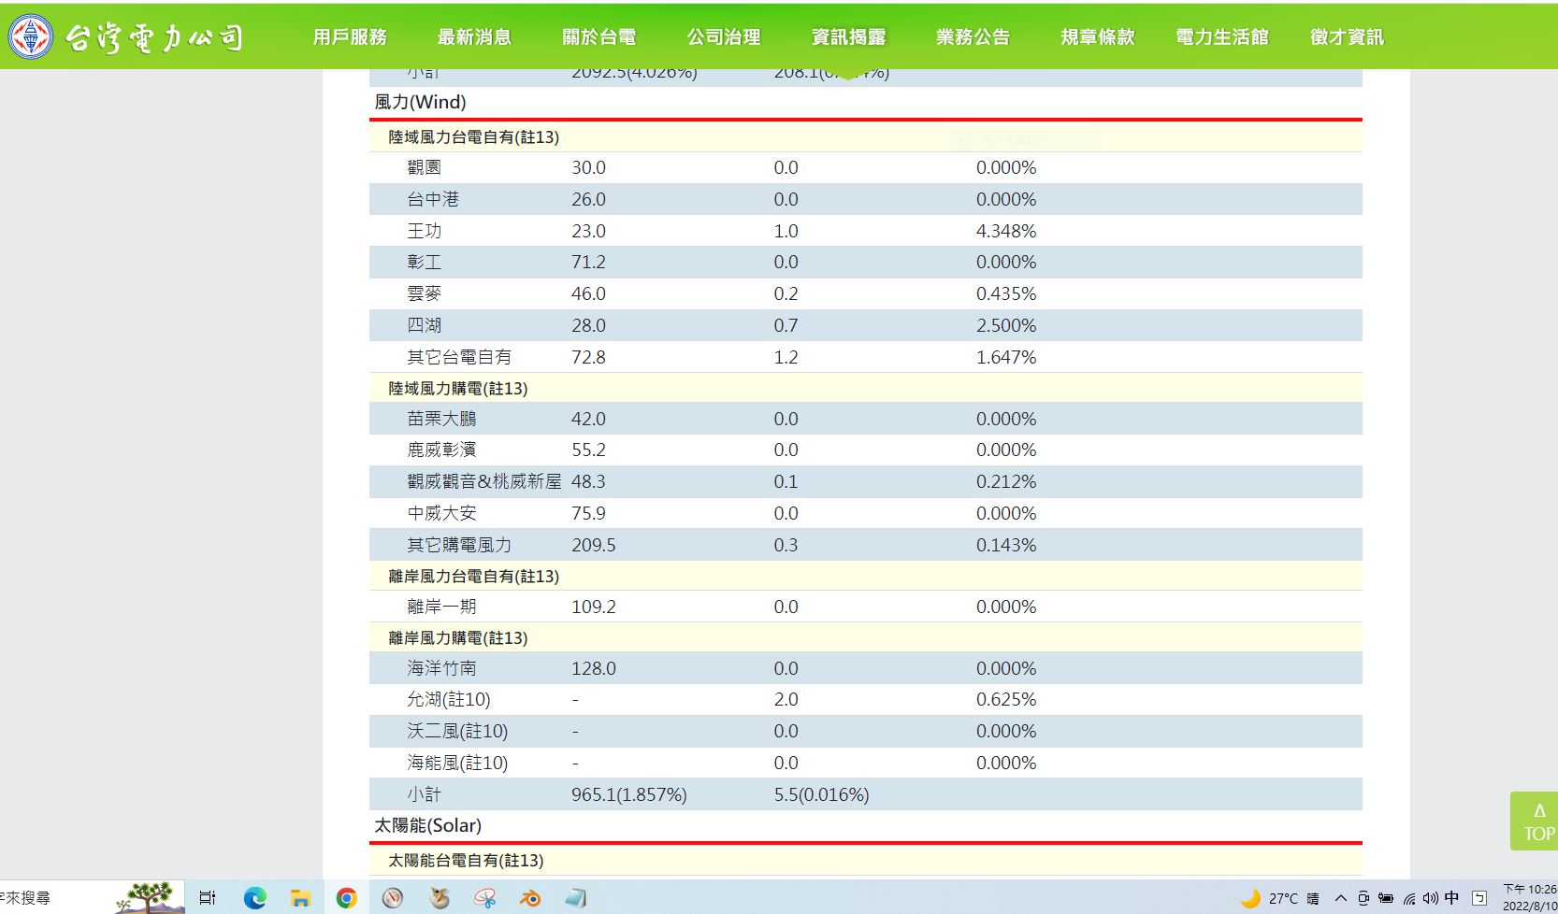Open the volume speaker tray icon
Viewport: 1558px width, 914px height.
point(1431,898)
